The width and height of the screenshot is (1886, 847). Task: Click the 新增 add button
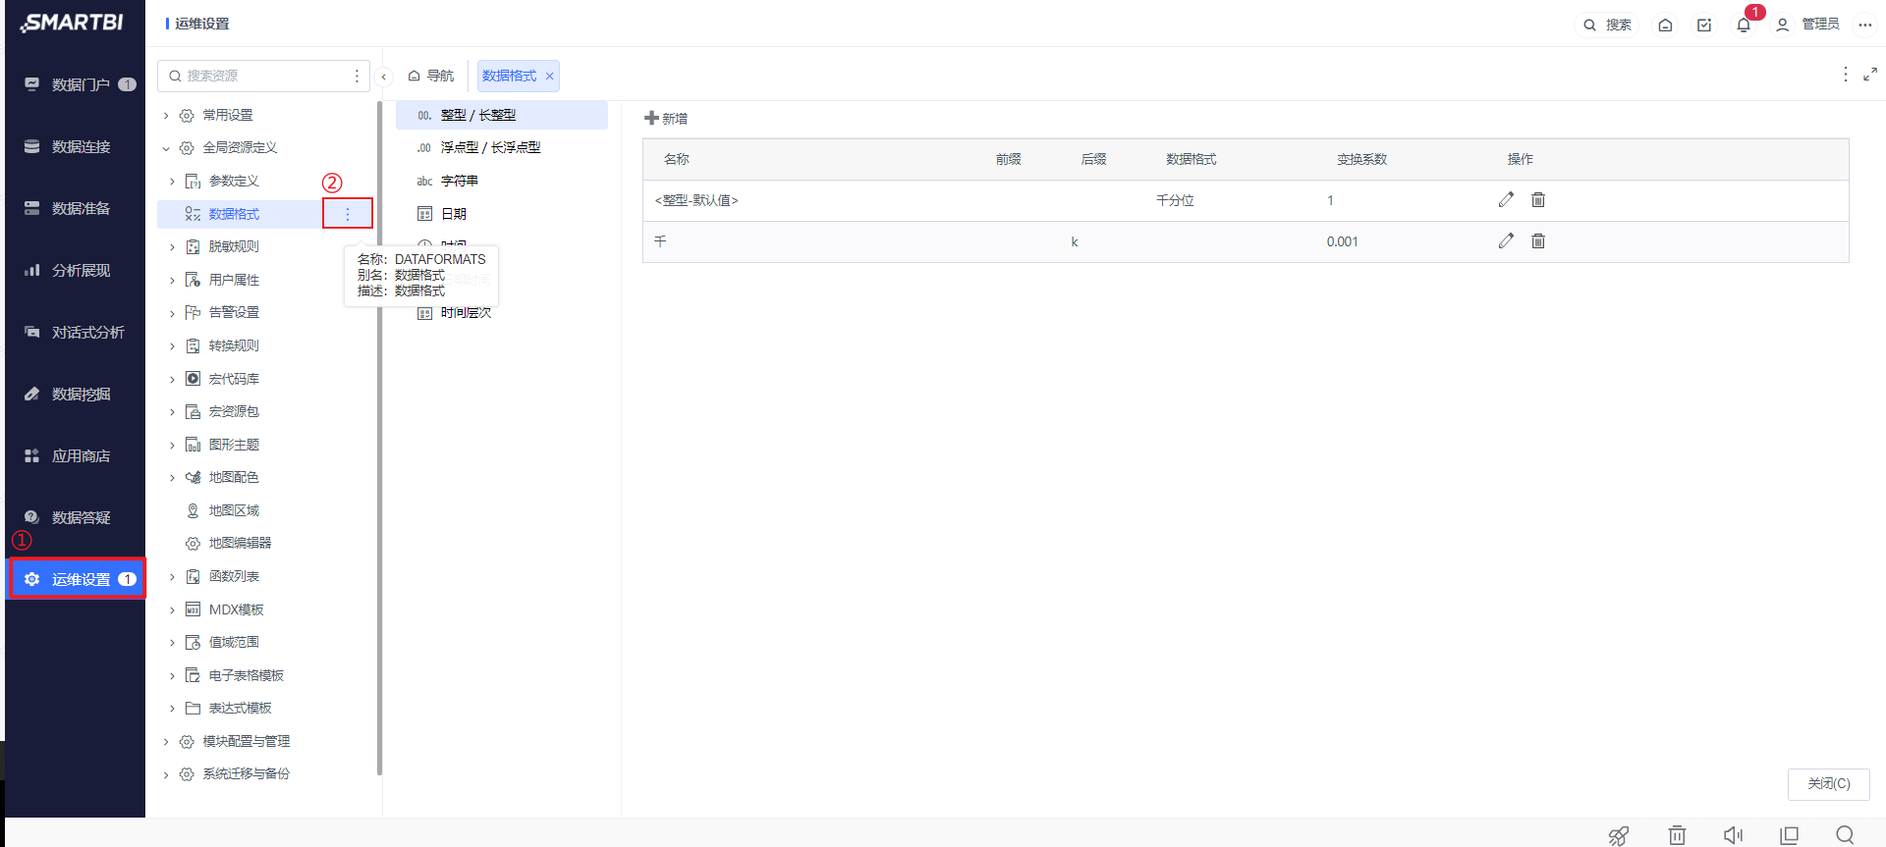666,119
